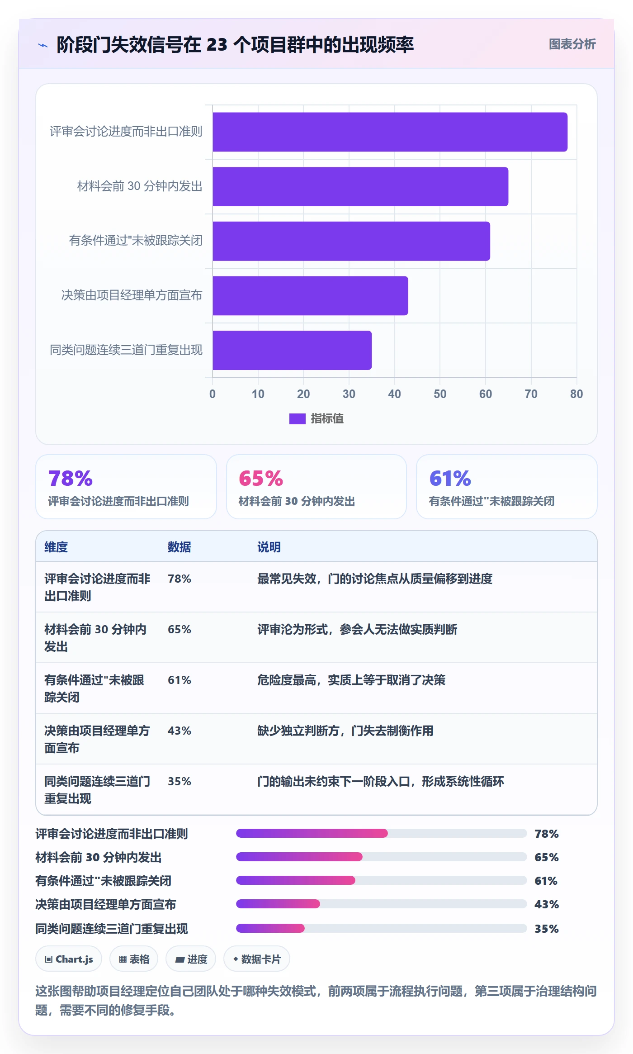Open the 61% data card
This screenshot has height=1054, width=633.
506,487
